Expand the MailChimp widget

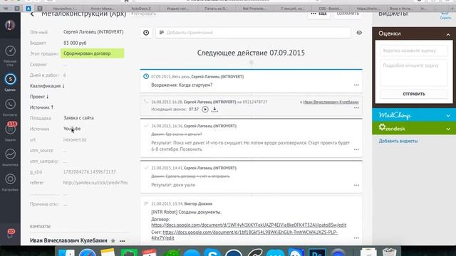(448, 115)
